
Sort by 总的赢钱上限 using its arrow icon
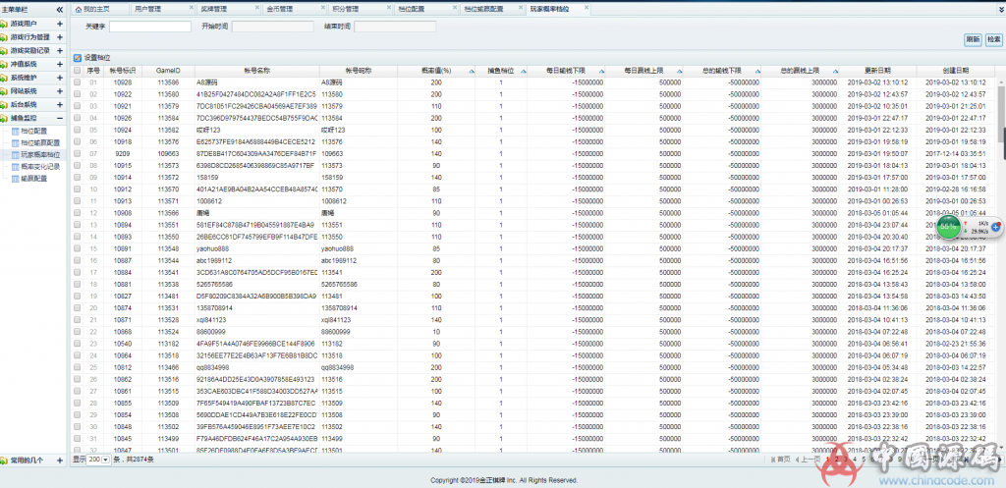tap(835, 71)
